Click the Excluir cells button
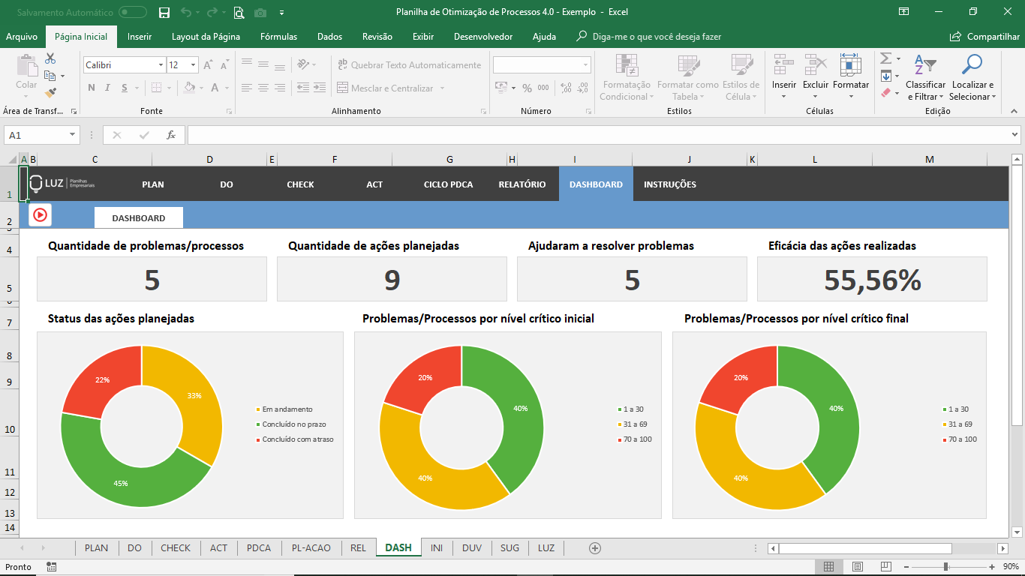The width and height of the screenshot is (1025, 576). coord(816,77)
